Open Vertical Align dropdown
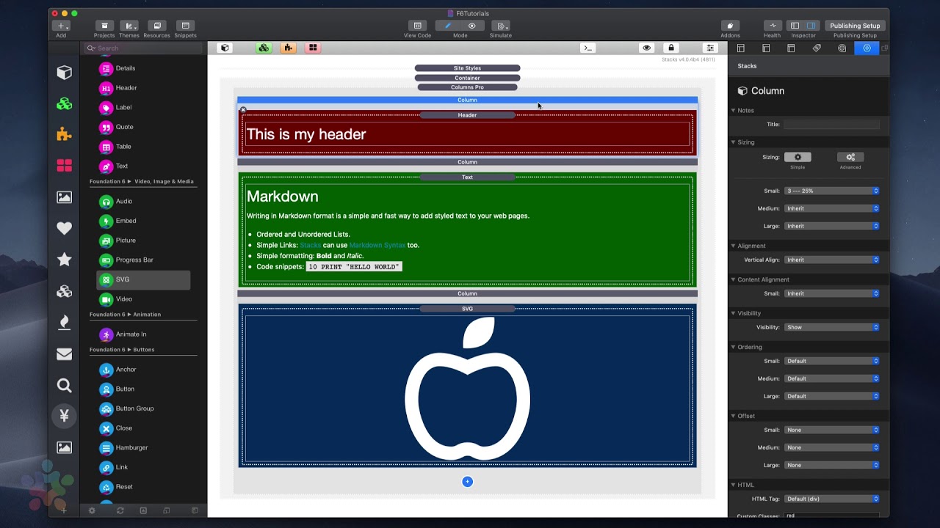This screenshot has width=940, height=528. 831,260
